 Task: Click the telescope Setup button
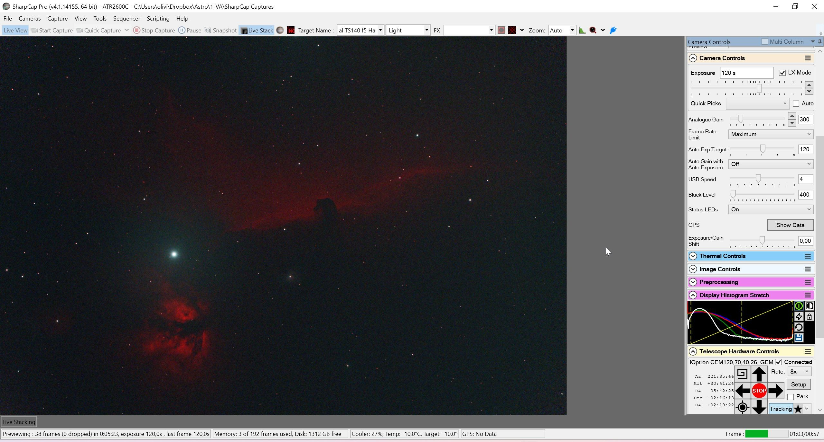799,384
